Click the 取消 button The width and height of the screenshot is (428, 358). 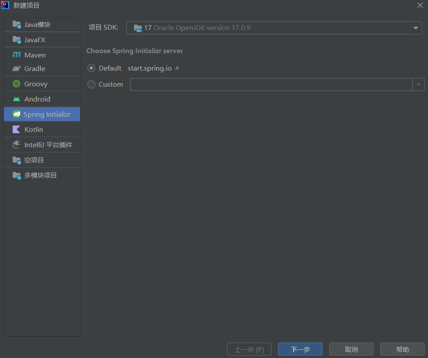pos(351,349)
